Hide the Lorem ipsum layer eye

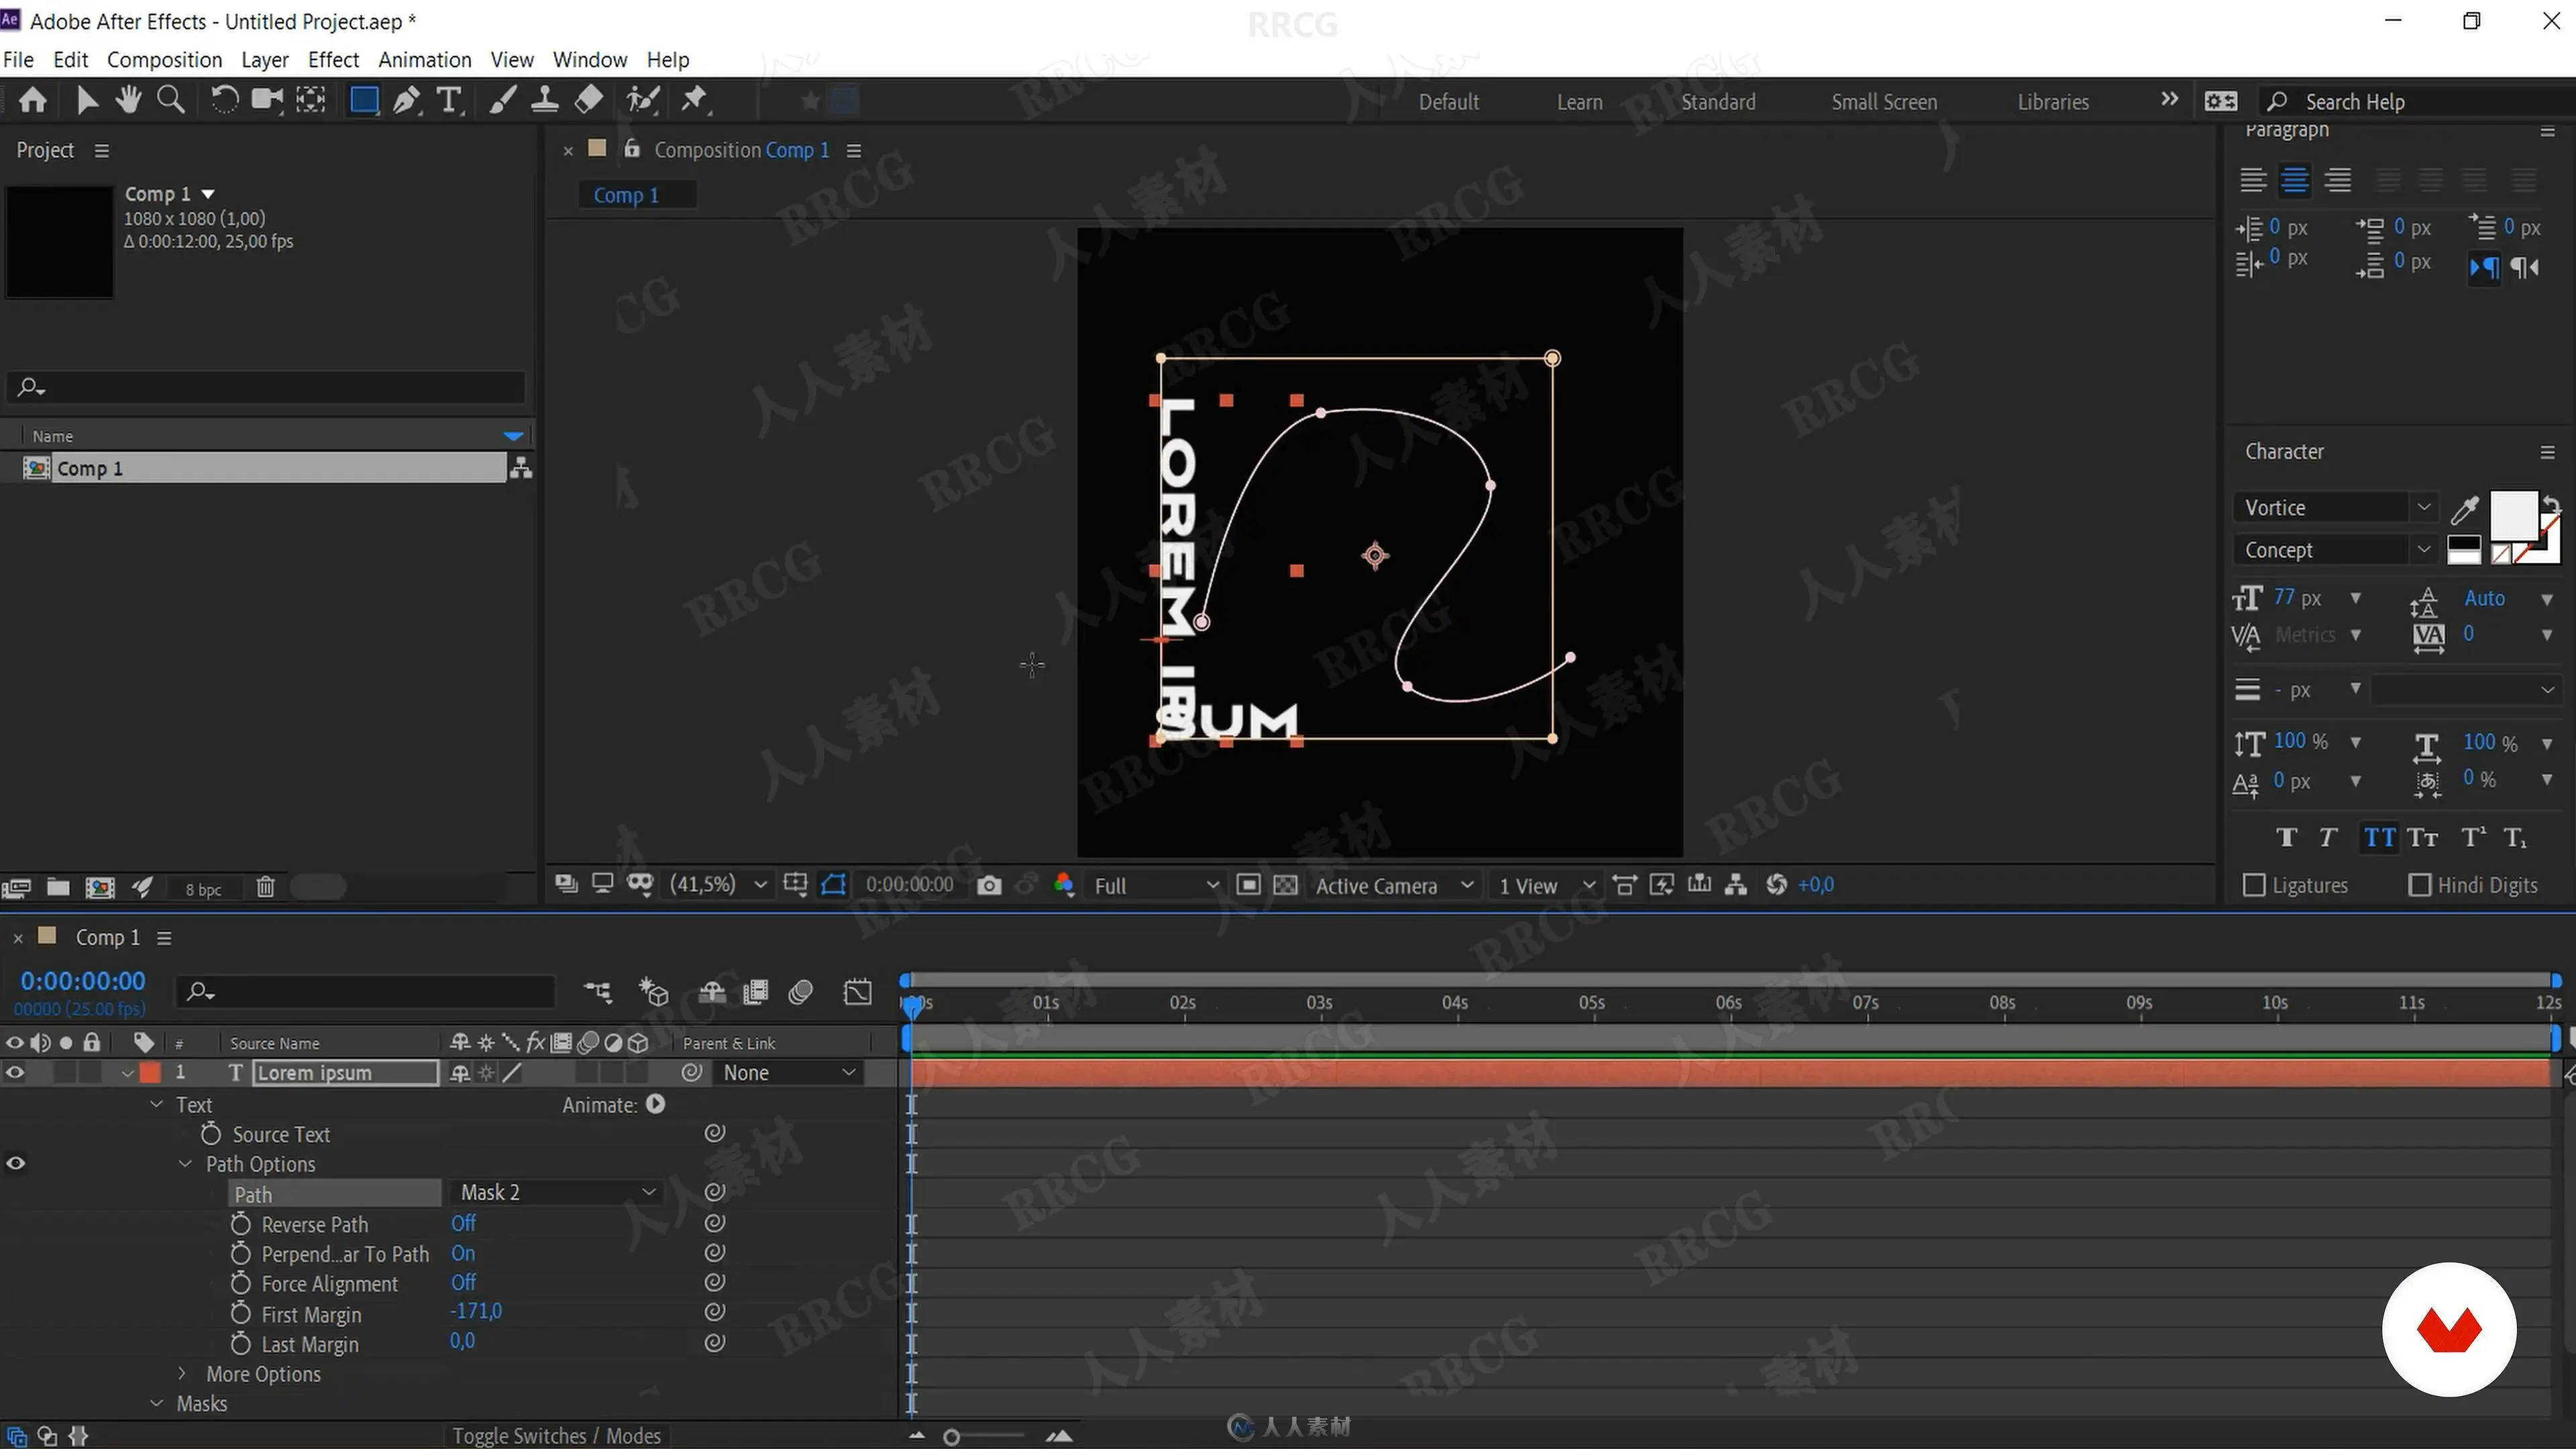[x=15, y=1073]
